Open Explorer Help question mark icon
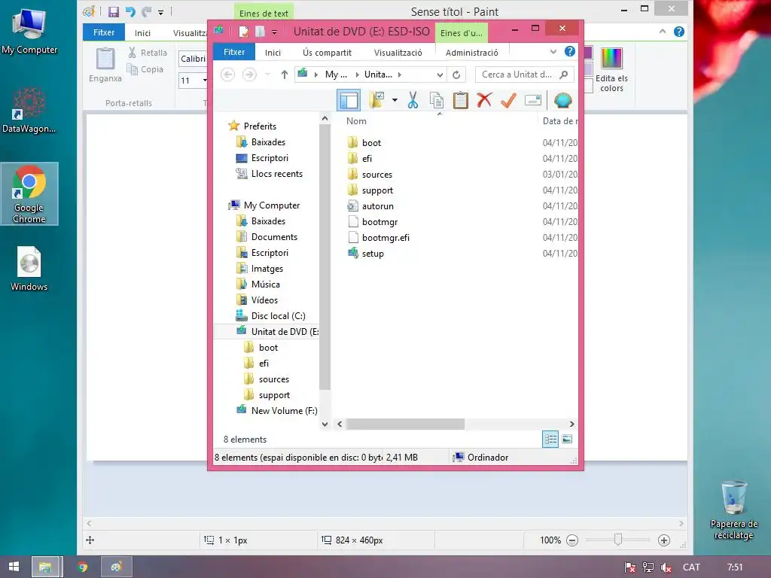Screen dimensions: 771x578 pos(570,52)
